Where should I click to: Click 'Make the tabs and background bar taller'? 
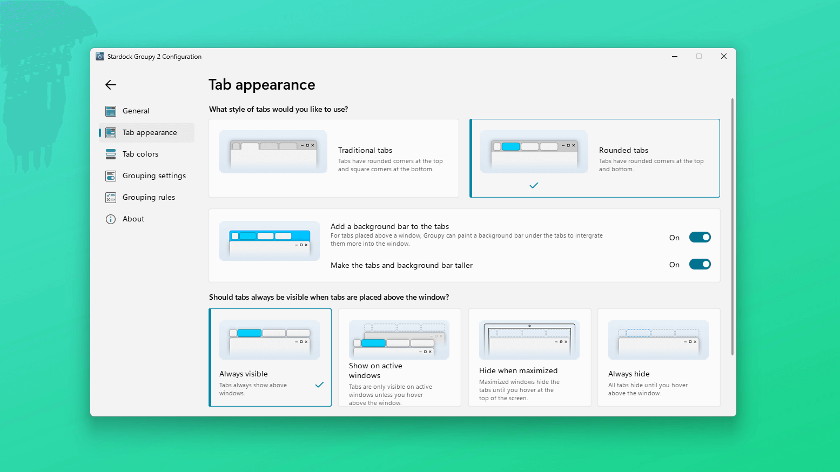coord(401,265)
